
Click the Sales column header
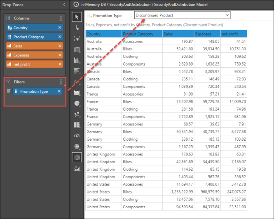178,34
